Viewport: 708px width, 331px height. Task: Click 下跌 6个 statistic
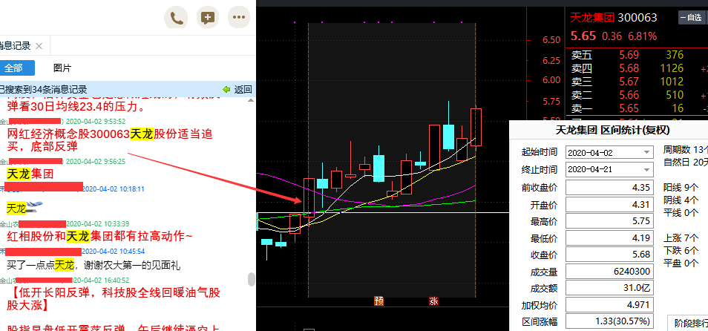[x=681, y=251]
